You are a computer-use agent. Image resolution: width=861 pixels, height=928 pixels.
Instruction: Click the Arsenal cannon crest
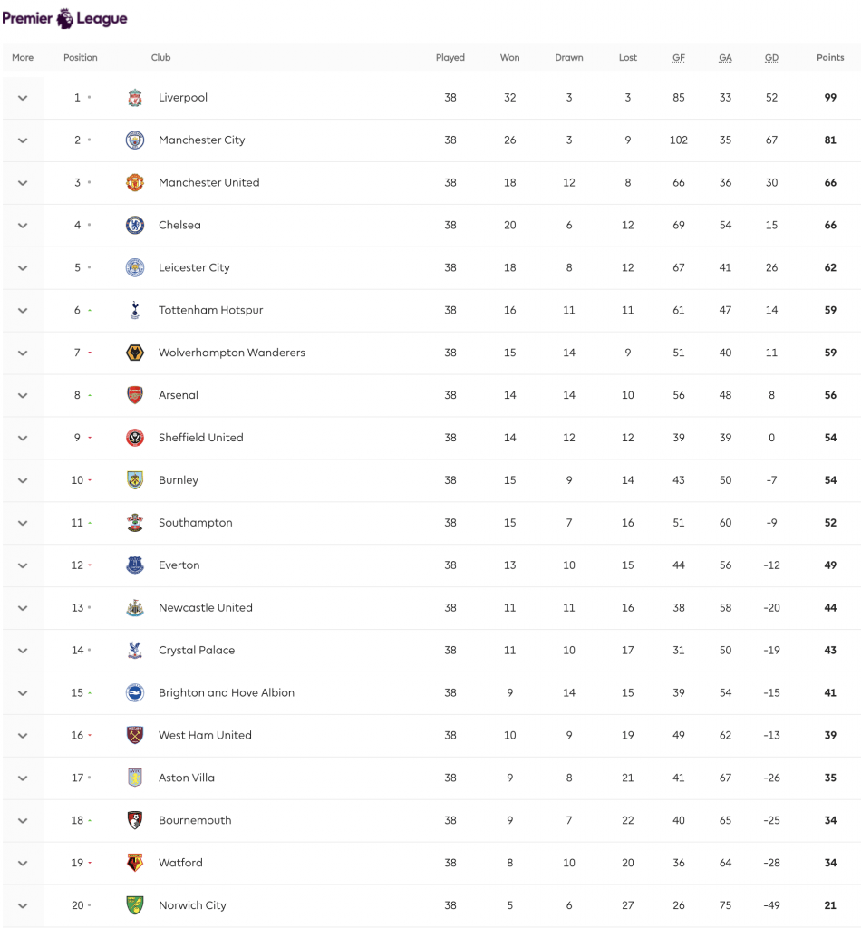[135, 395]
